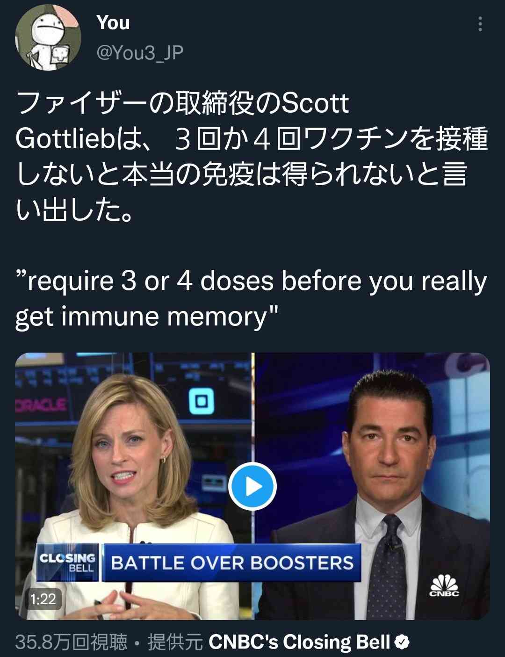505x657 pixels.
Task: Click the Battle Over Boosters banner
Action: tap(232, 563)
